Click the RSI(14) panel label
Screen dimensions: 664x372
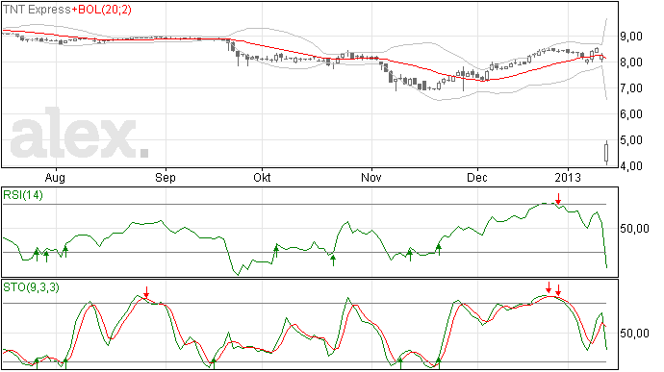23,195
